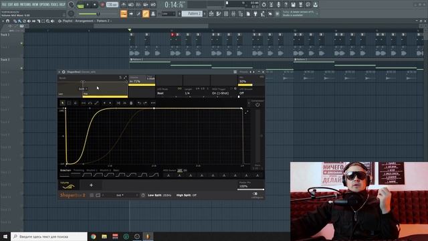
Task: Toggle the orange link multilink controllers button
Action: (146, 13)
